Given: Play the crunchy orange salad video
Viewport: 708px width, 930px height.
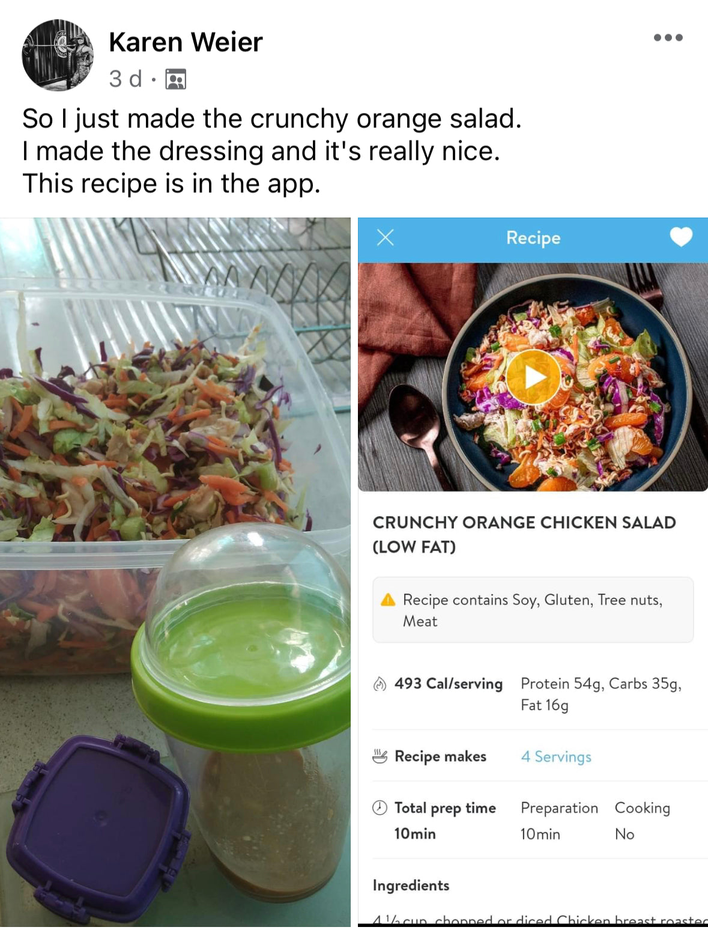Looking at the screenshot, I should point(533,377).
